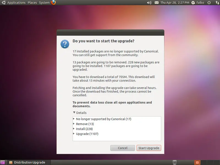Open the power session menu icon
This screenshot has width=220, height=165.
(209, 2)
